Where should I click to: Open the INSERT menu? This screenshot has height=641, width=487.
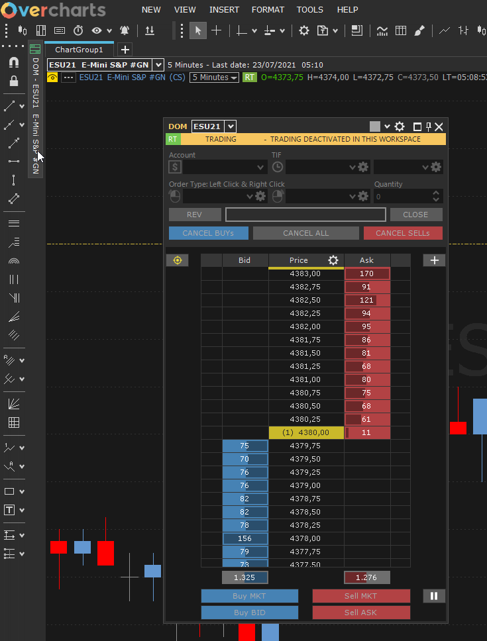point(224,9)
